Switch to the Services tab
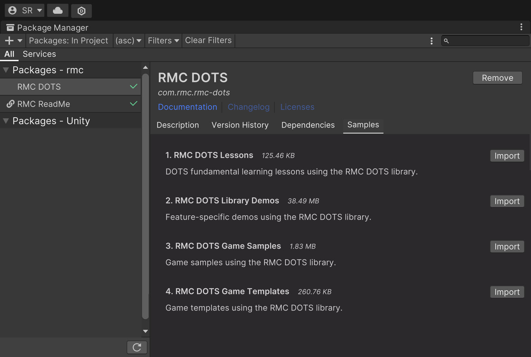The image size is (531, 357). click(39, 54)
